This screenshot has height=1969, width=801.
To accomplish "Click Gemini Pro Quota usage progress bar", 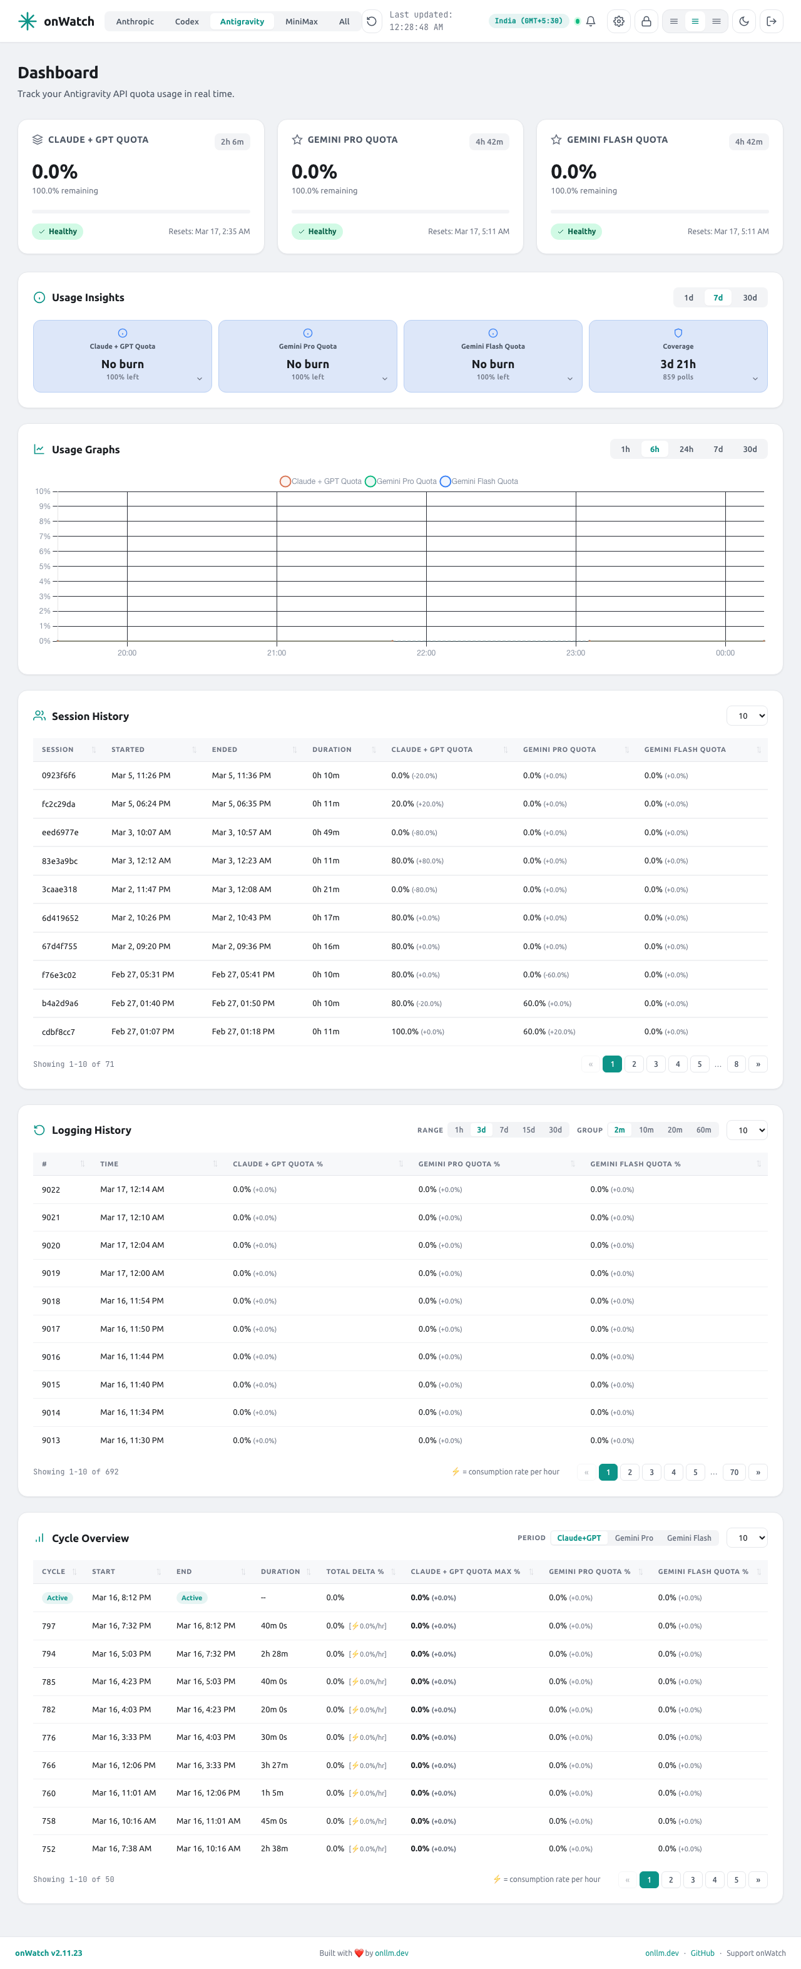I will [400, 211].
